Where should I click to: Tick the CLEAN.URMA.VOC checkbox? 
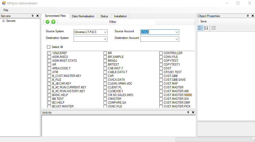[x=105, y=84]
